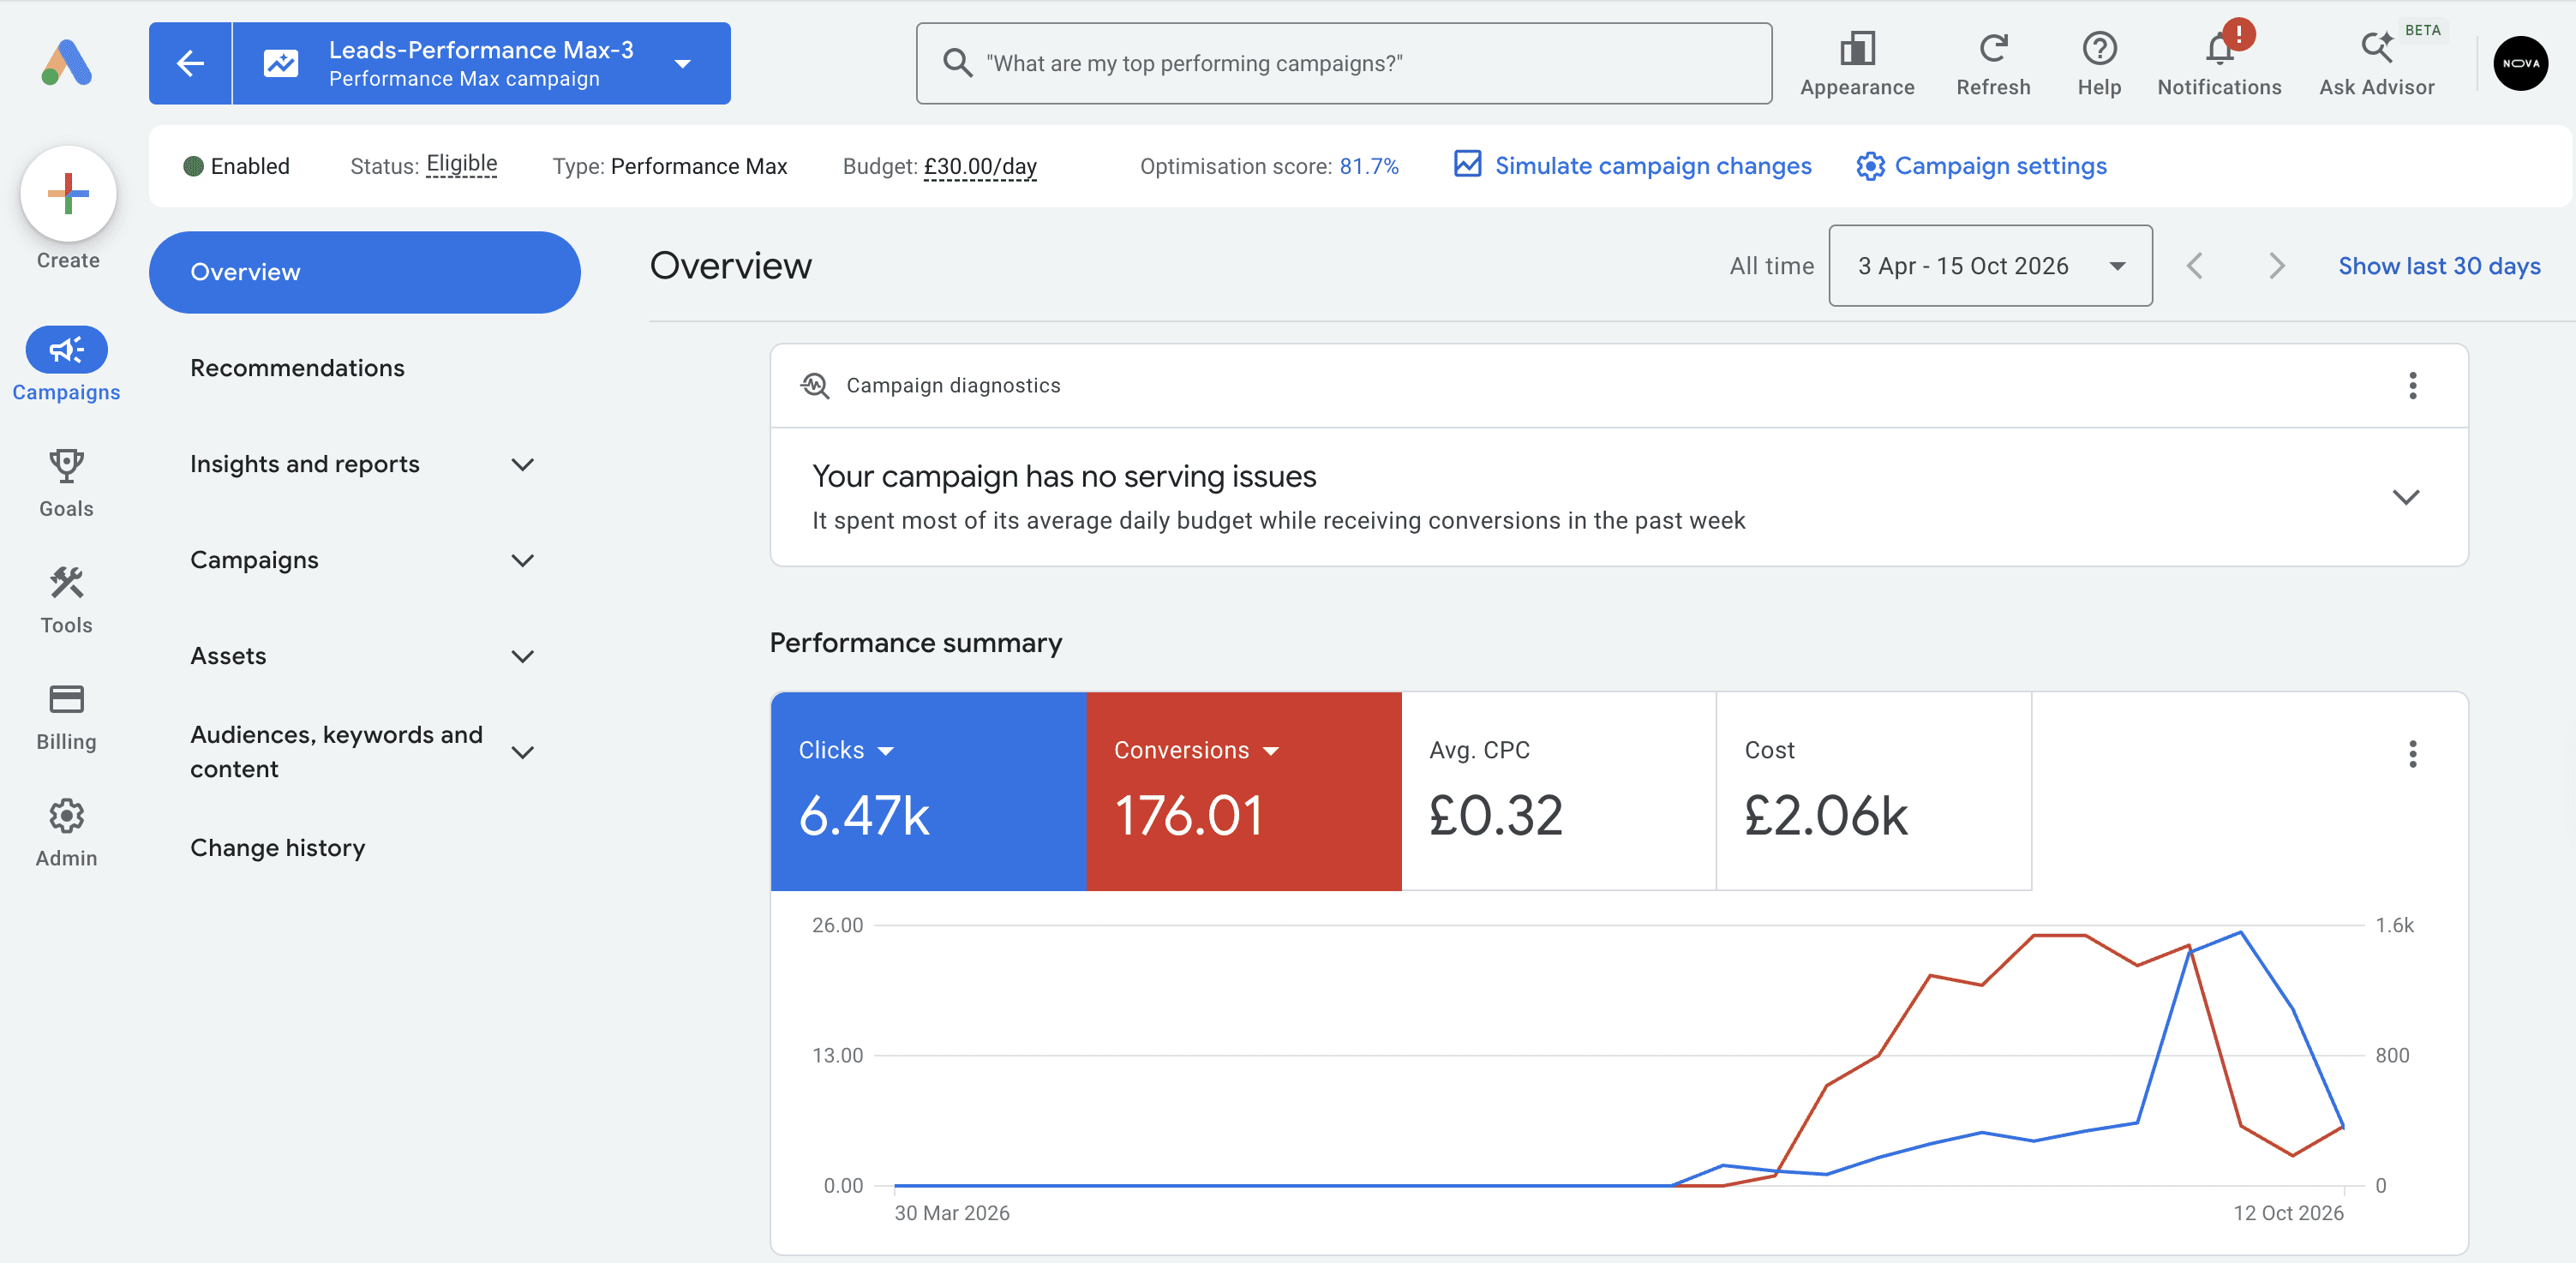Screen dimensions: 2576x1263
Task: Open Campaign diagnostics three-dot menu
Action: 2412,385
